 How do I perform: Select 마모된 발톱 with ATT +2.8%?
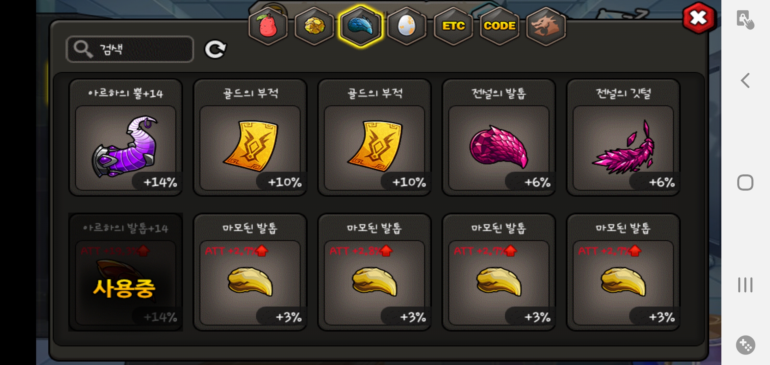(x=375, y=272)
